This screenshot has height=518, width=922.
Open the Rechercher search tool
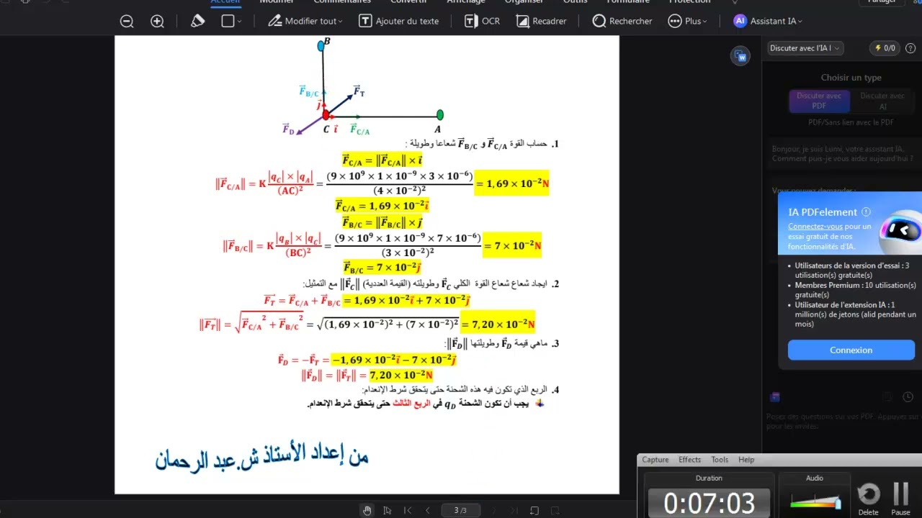tap(622, 21)
